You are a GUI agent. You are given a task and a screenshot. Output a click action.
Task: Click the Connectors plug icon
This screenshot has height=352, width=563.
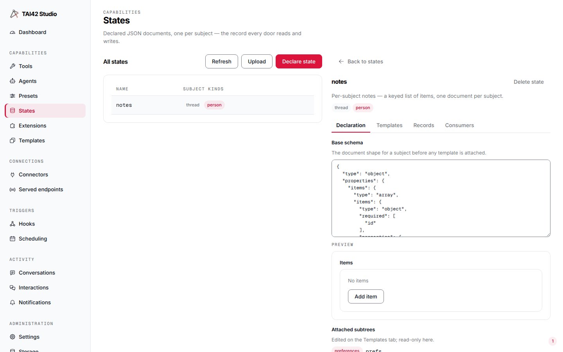click(13, 175)
